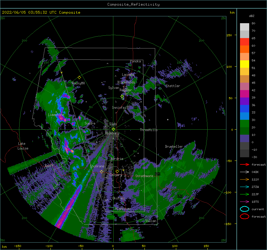Click the yellow diamond marker near RockyMH

(79, 78)
